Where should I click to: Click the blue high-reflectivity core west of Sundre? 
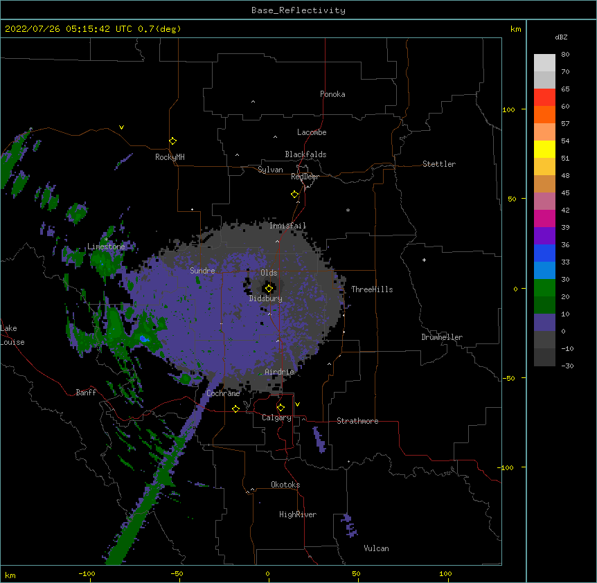tap(143, 339)
